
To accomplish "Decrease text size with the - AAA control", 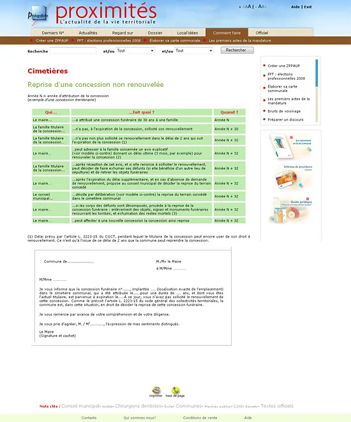I will [261, 6].
